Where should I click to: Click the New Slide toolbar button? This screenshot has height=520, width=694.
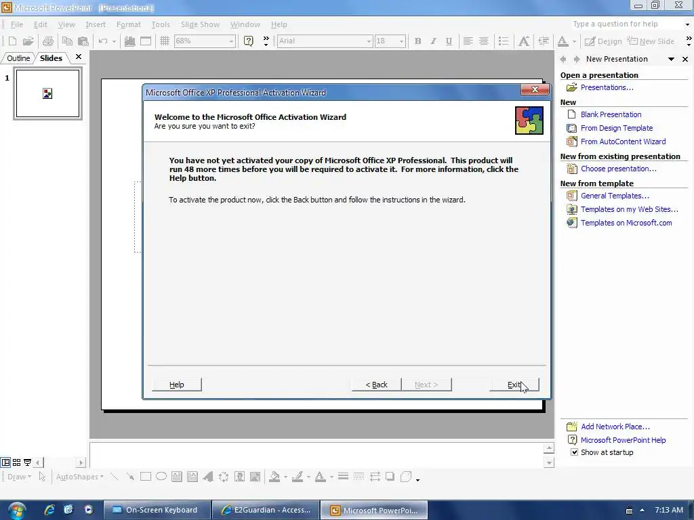click(x=651, y=41)
